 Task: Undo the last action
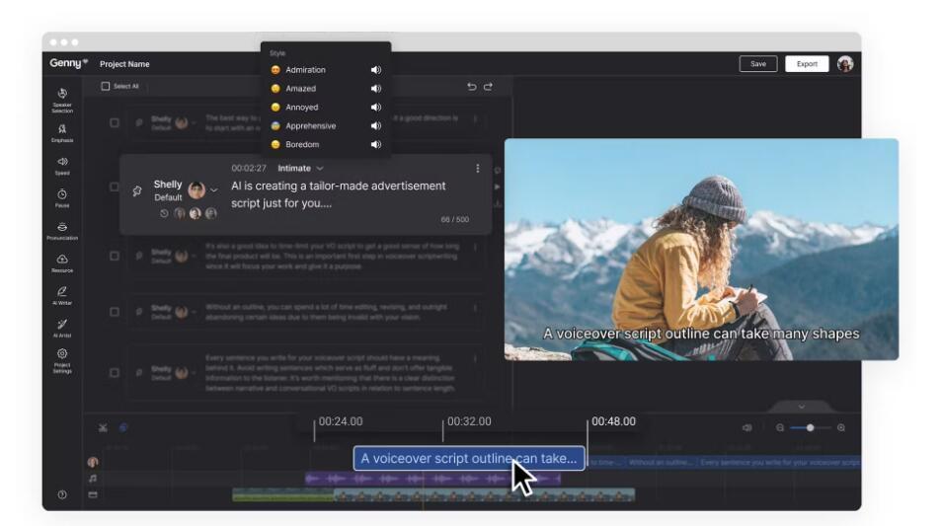[x=472, y=87]
